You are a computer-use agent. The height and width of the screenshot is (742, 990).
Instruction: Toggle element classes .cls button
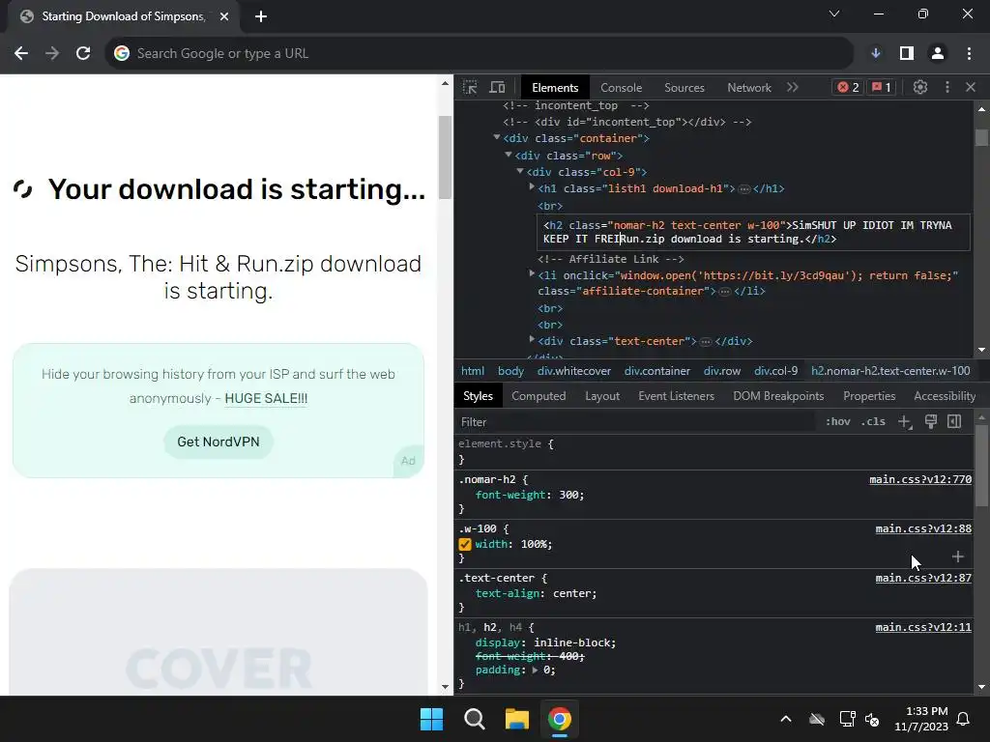click(873, 421)
